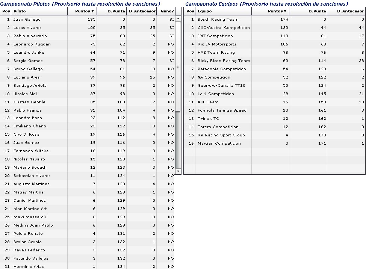The image size is (366, 269).
Task: Click the teams table Pos header
Action: [189, 11]
